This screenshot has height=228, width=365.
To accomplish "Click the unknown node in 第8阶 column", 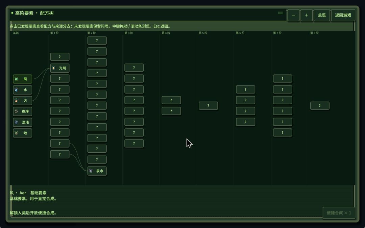I will pos(320,106).
